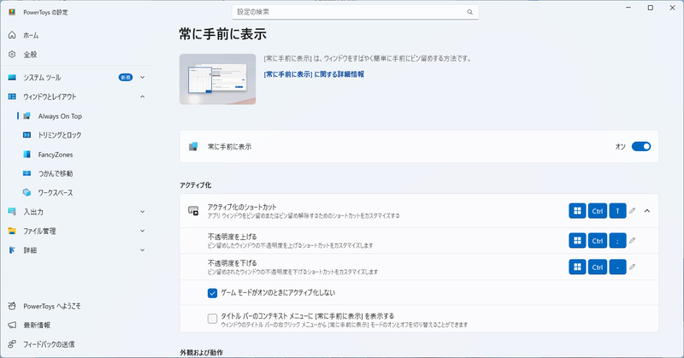The image size is (684, 358).
Task: Click the 設定の検索 search box
Action: (355, 12)
